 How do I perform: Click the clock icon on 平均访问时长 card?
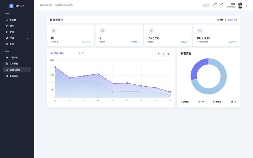pos(200,31)
